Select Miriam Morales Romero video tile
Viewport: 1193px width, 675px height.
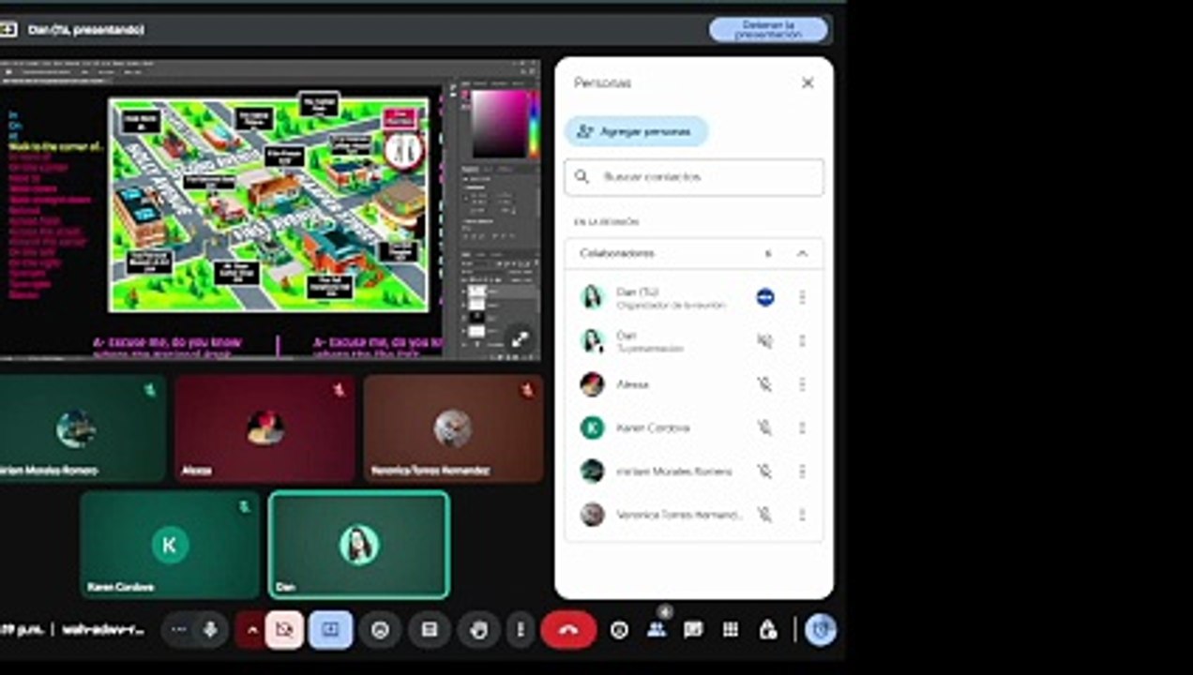pyautogui.click(x=83, y=429)
